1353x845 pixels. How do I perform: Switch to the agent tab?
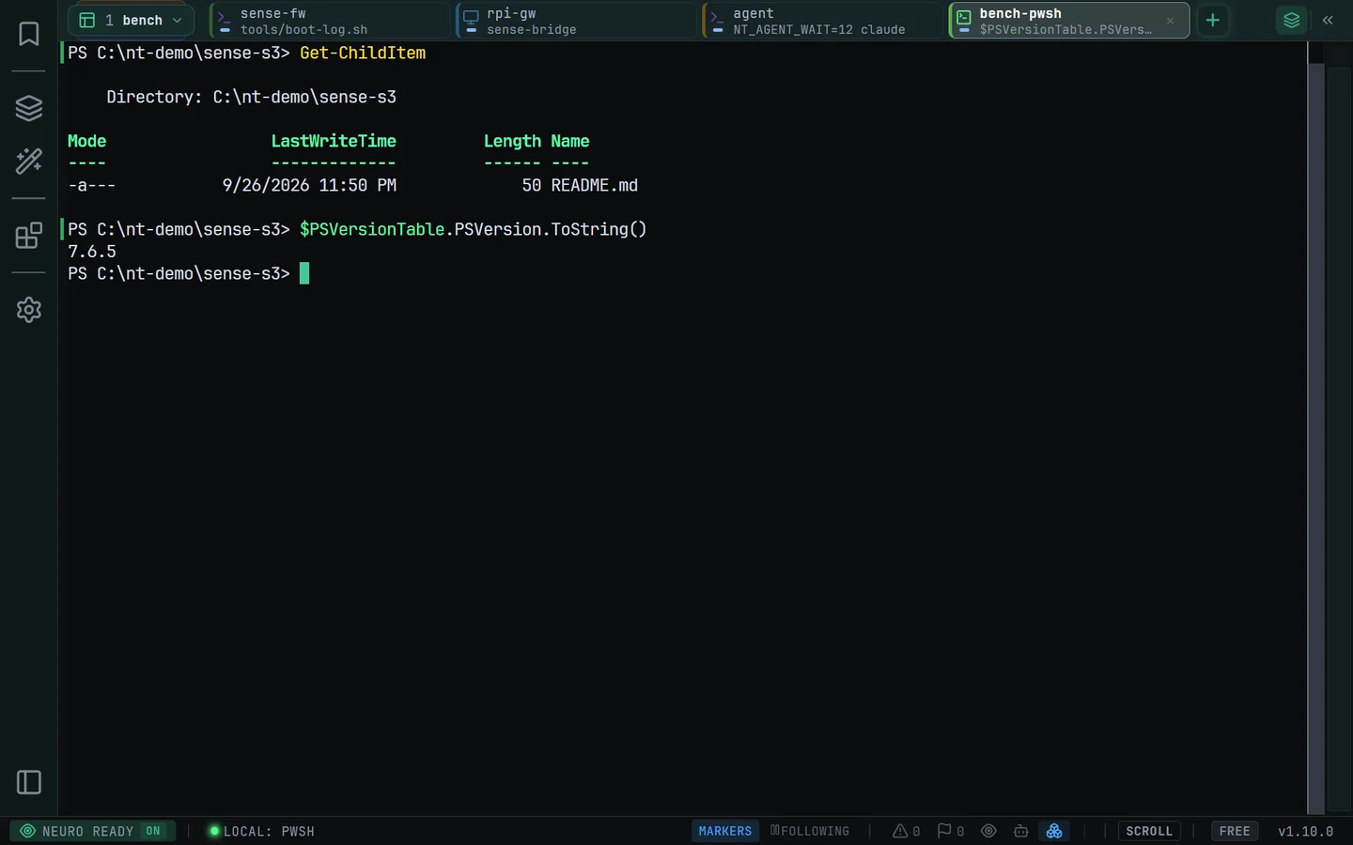pos(823,21)
